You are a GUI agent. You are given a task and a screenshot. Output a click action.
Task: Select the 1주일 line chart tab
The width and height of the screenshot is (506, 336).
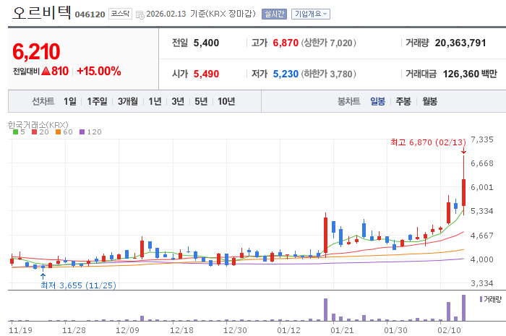pos(97,101)
